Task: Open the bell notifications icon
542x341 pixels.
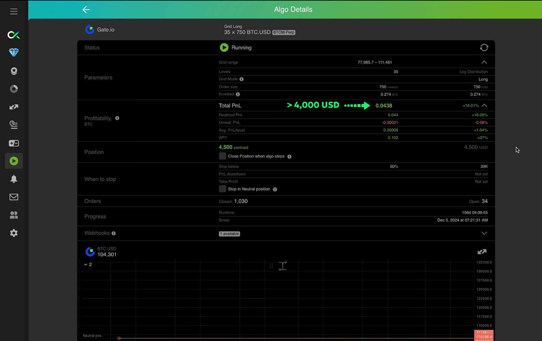Action: 14,179
